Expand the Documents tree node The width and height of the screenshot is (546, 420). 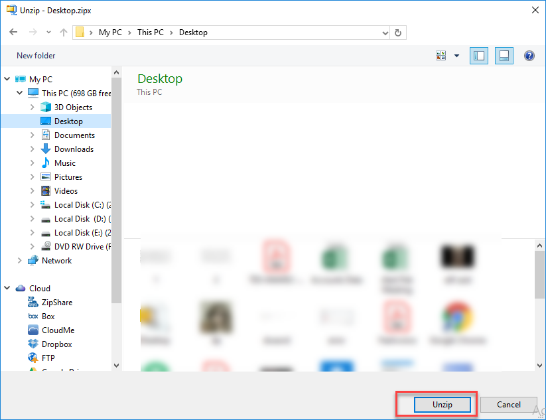[x=32, y=135]
